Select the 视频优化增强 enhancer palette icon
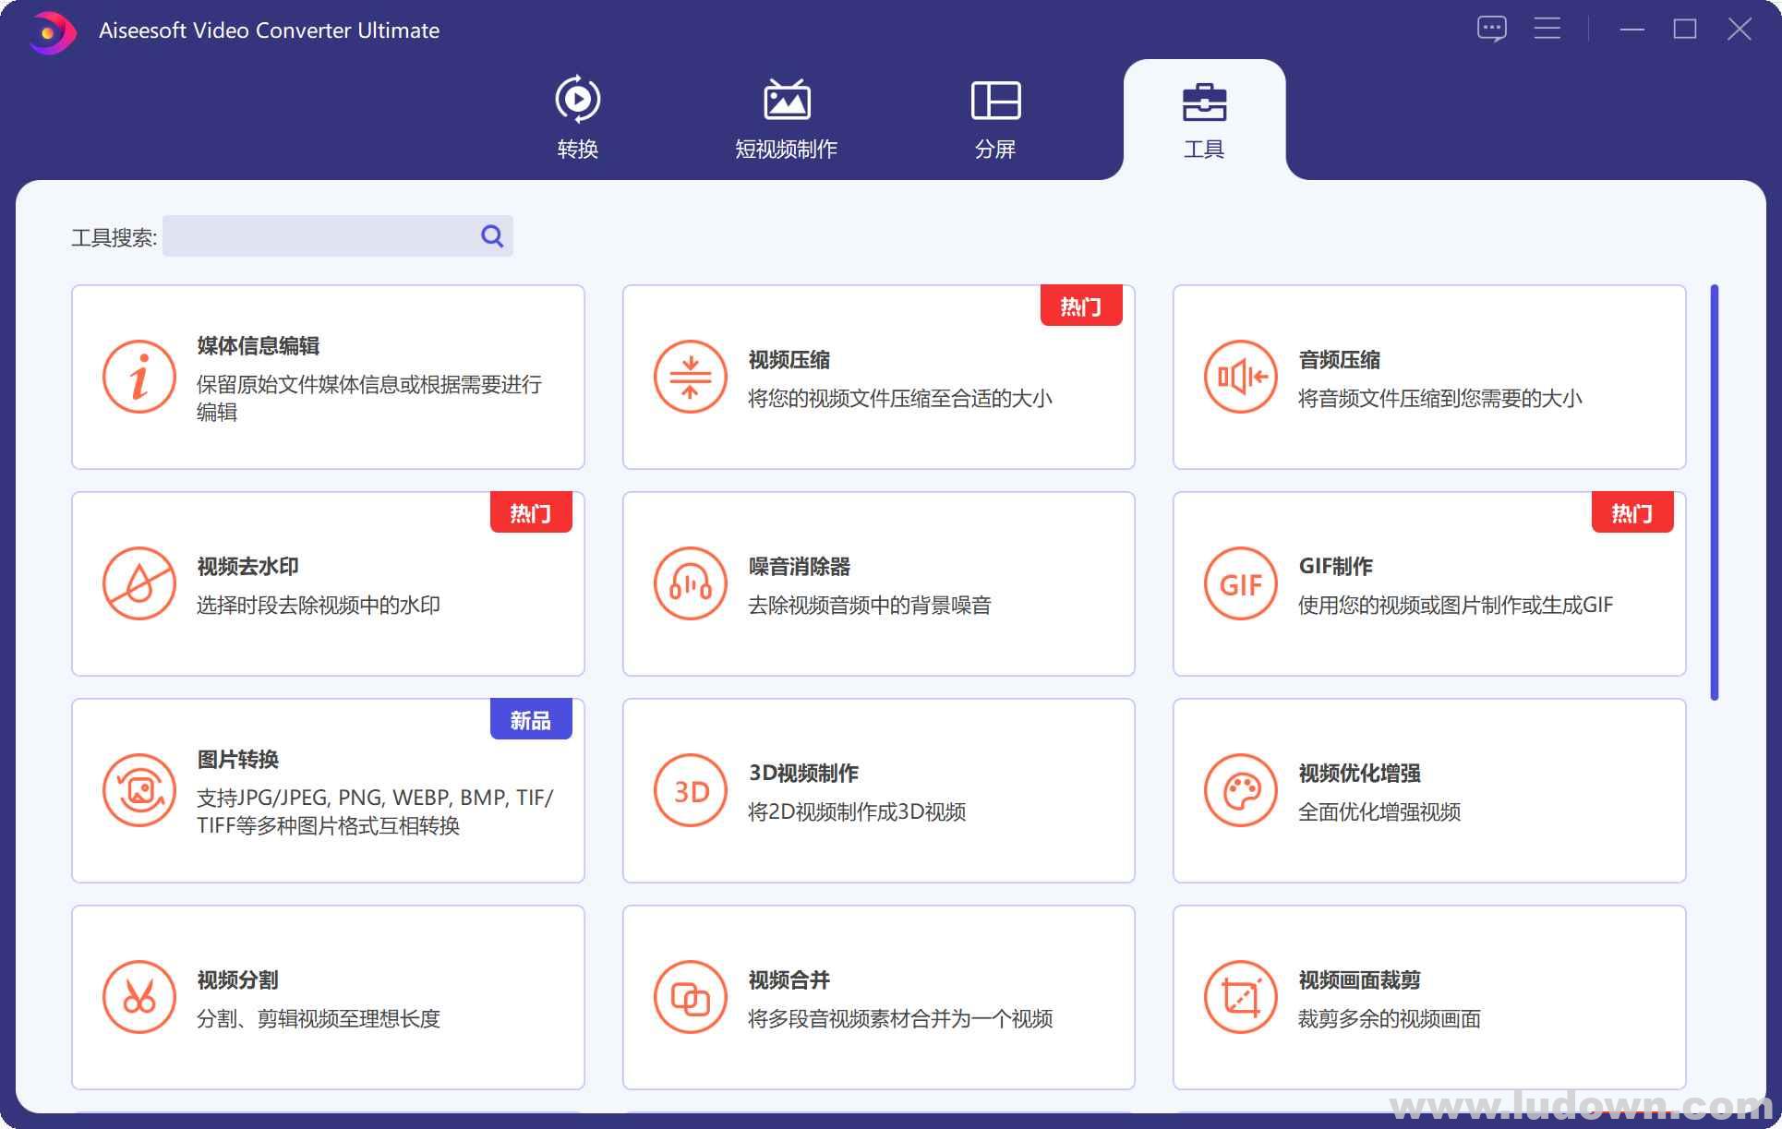Viewport: 1782px width, 1129px height. click(1240, 790)
